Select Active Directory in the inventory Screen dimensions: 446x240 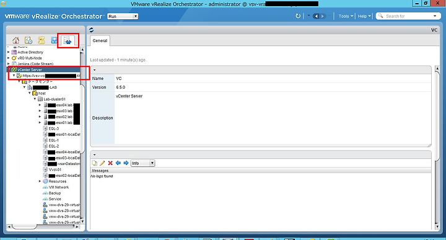coord(30,52)
